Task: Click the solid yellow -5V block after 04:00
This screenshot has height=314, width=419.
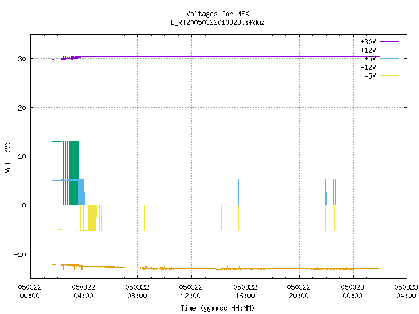Action: (92, 218)
